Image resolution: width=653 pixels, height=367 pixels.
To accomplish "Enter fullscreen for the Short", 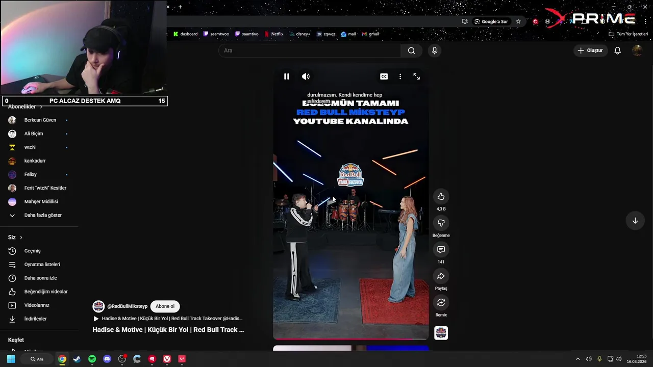I will 417,76.
